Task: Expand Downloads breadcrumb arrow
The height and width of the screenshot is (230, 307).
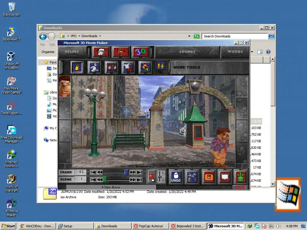Action: pyautogui.click(x=100, y=36)
